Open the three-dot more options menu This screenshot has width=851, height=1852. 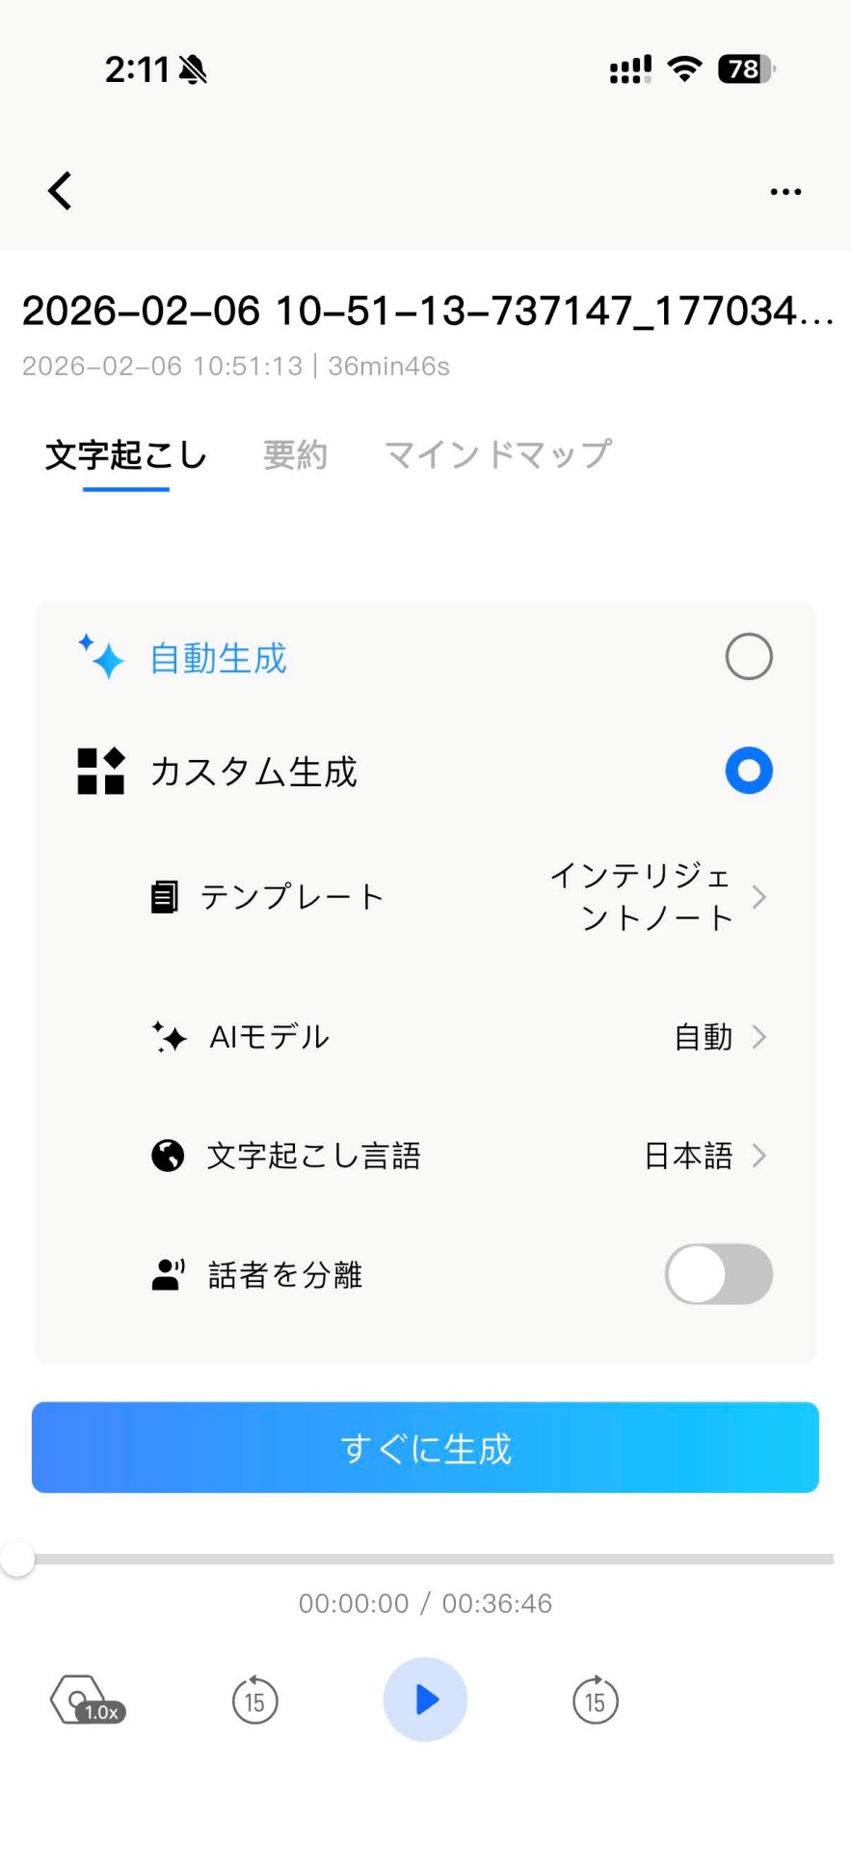(785, 192)
